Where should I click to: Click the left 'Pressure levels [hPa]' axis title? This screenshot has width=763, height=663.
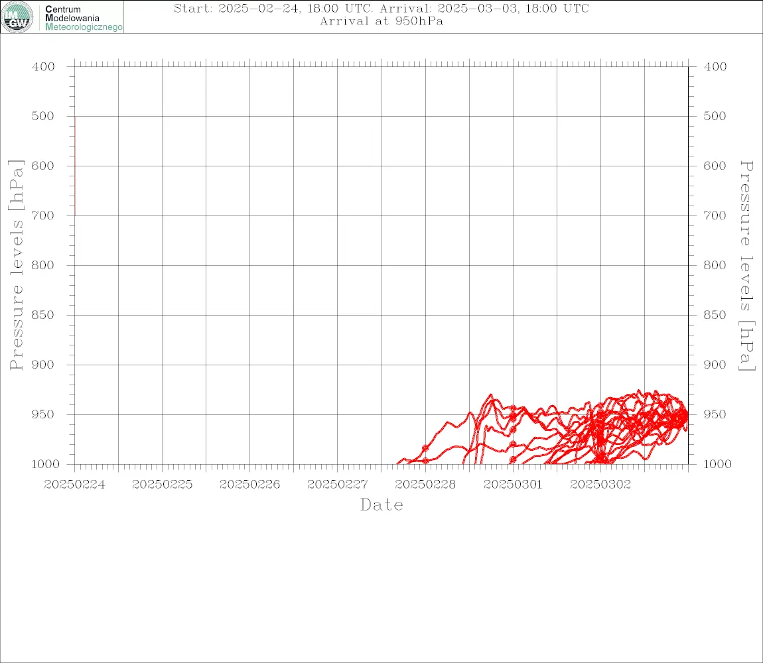[x=16, y=265]
